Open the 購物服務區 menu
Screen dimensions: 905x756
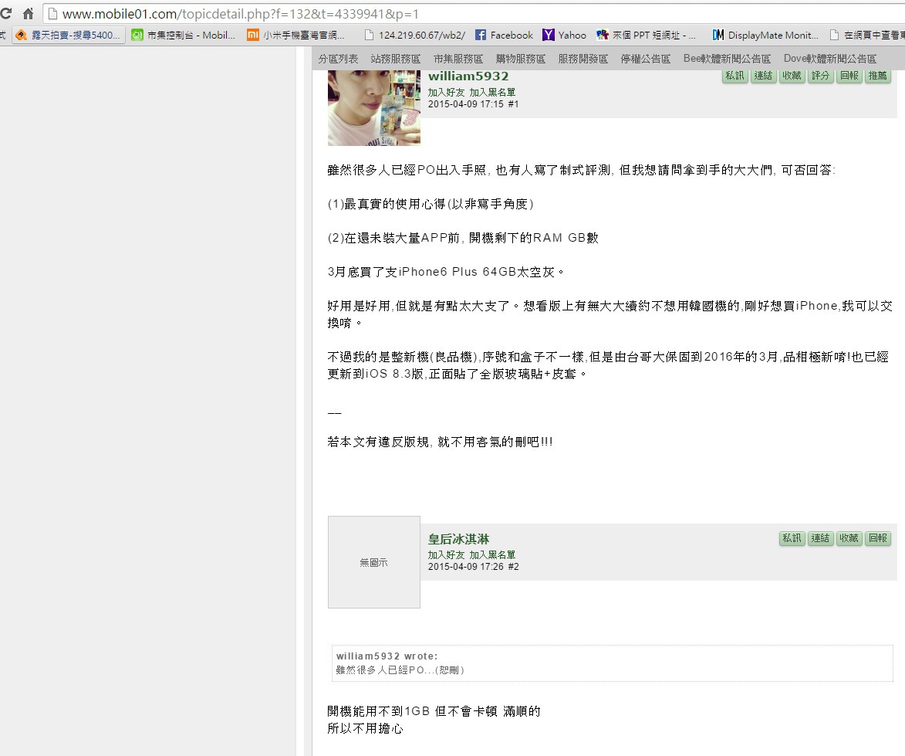click(520, 59)
